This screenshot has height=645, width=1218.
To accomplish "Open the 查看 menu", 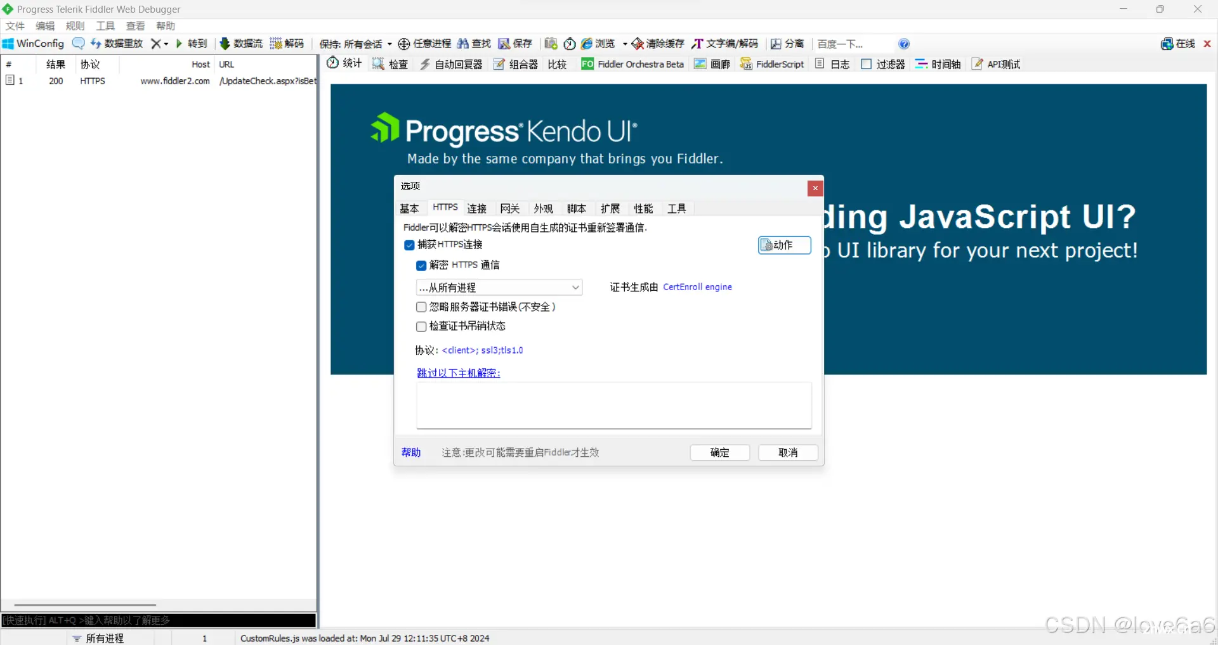I will (x=136, y=26).
